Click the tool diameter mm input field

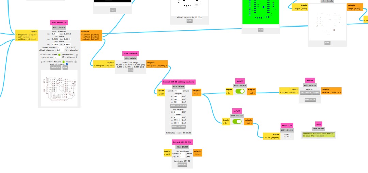55,34
